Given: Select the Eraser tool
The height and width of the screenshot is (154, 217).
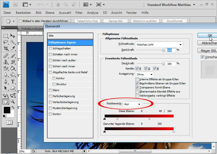Looking at the screenshot, I should point(5,68).
